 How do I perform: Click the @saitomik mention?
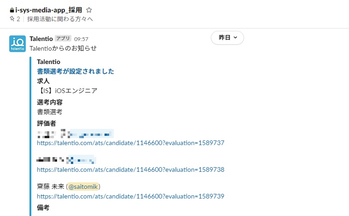(83, 187)
